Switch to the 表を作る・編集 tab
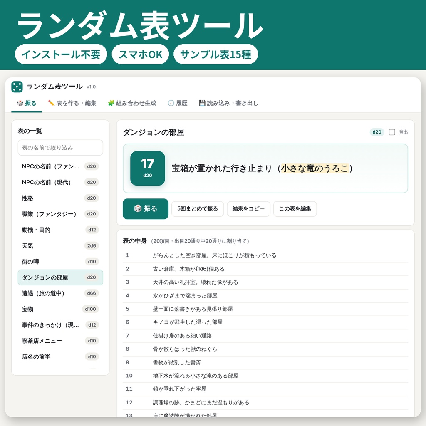Viewport: 426px width, 426px height. tap(72, 103)
